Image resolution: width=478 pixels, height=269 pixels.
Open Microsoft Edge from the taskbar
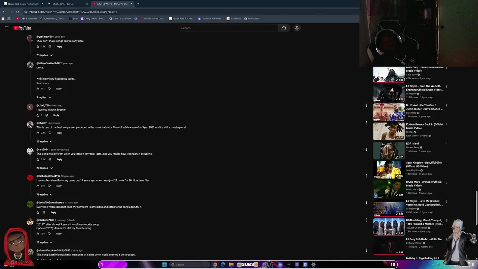click(x=223, y=265)
